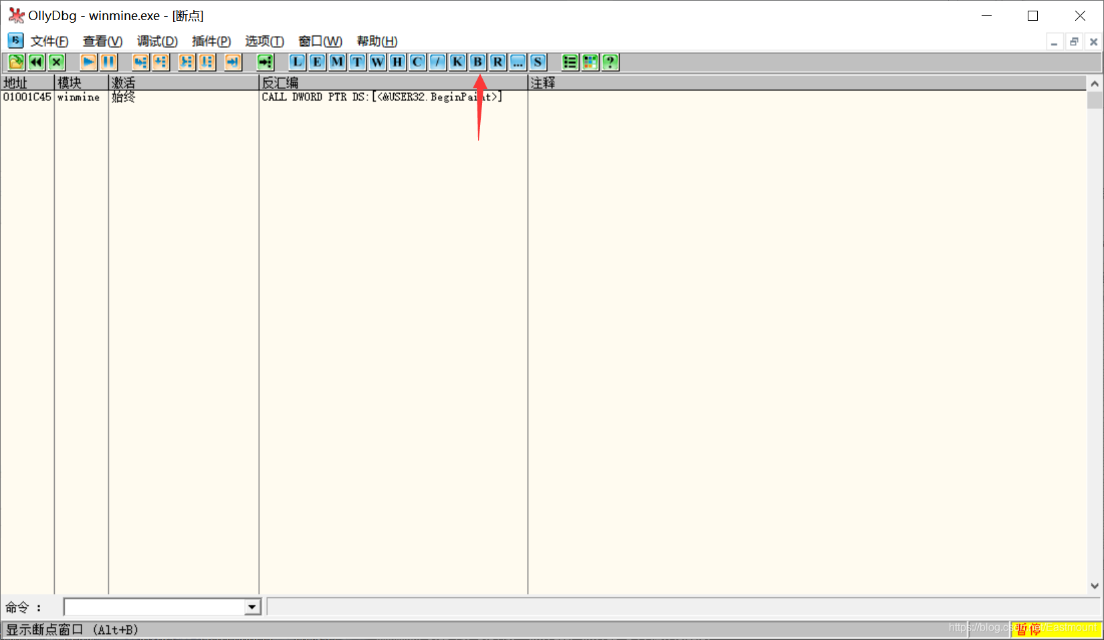The image size is (1104, 640).
Task: Restore the inner breakpoints child window
Action: click(1074, 41)
